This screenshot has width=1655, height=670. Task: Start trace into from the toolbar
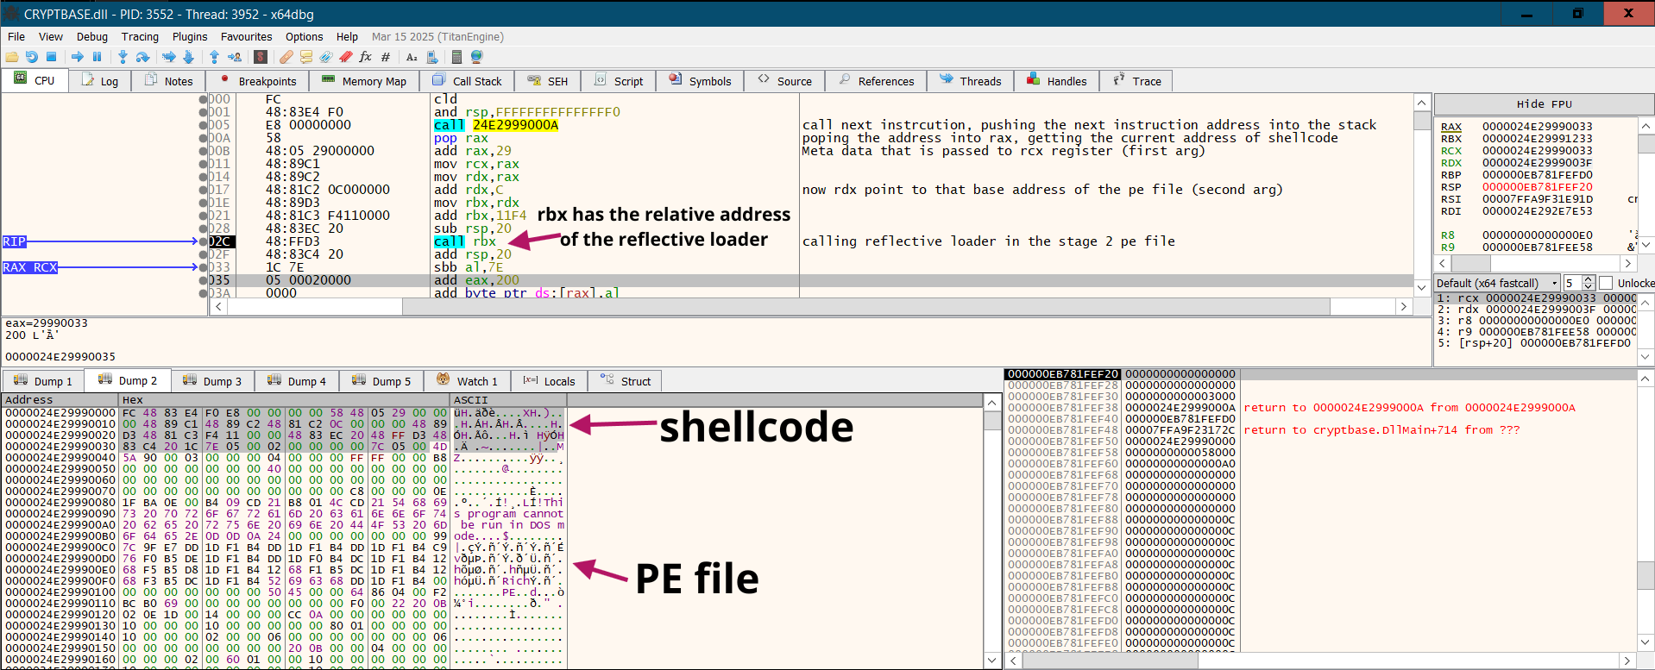click(x=168, y=57)
